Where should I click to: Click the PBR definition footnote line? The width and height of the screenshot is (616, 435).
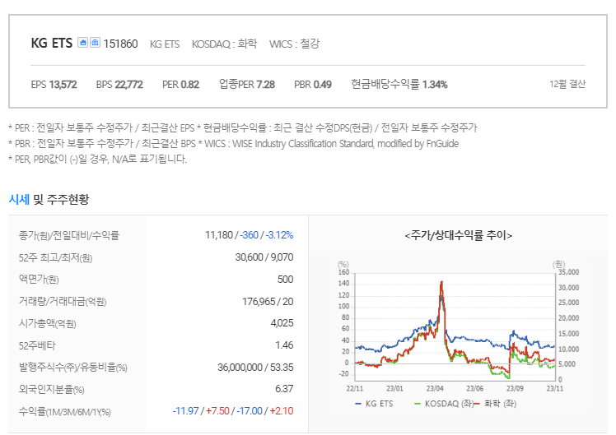[233, 144]
